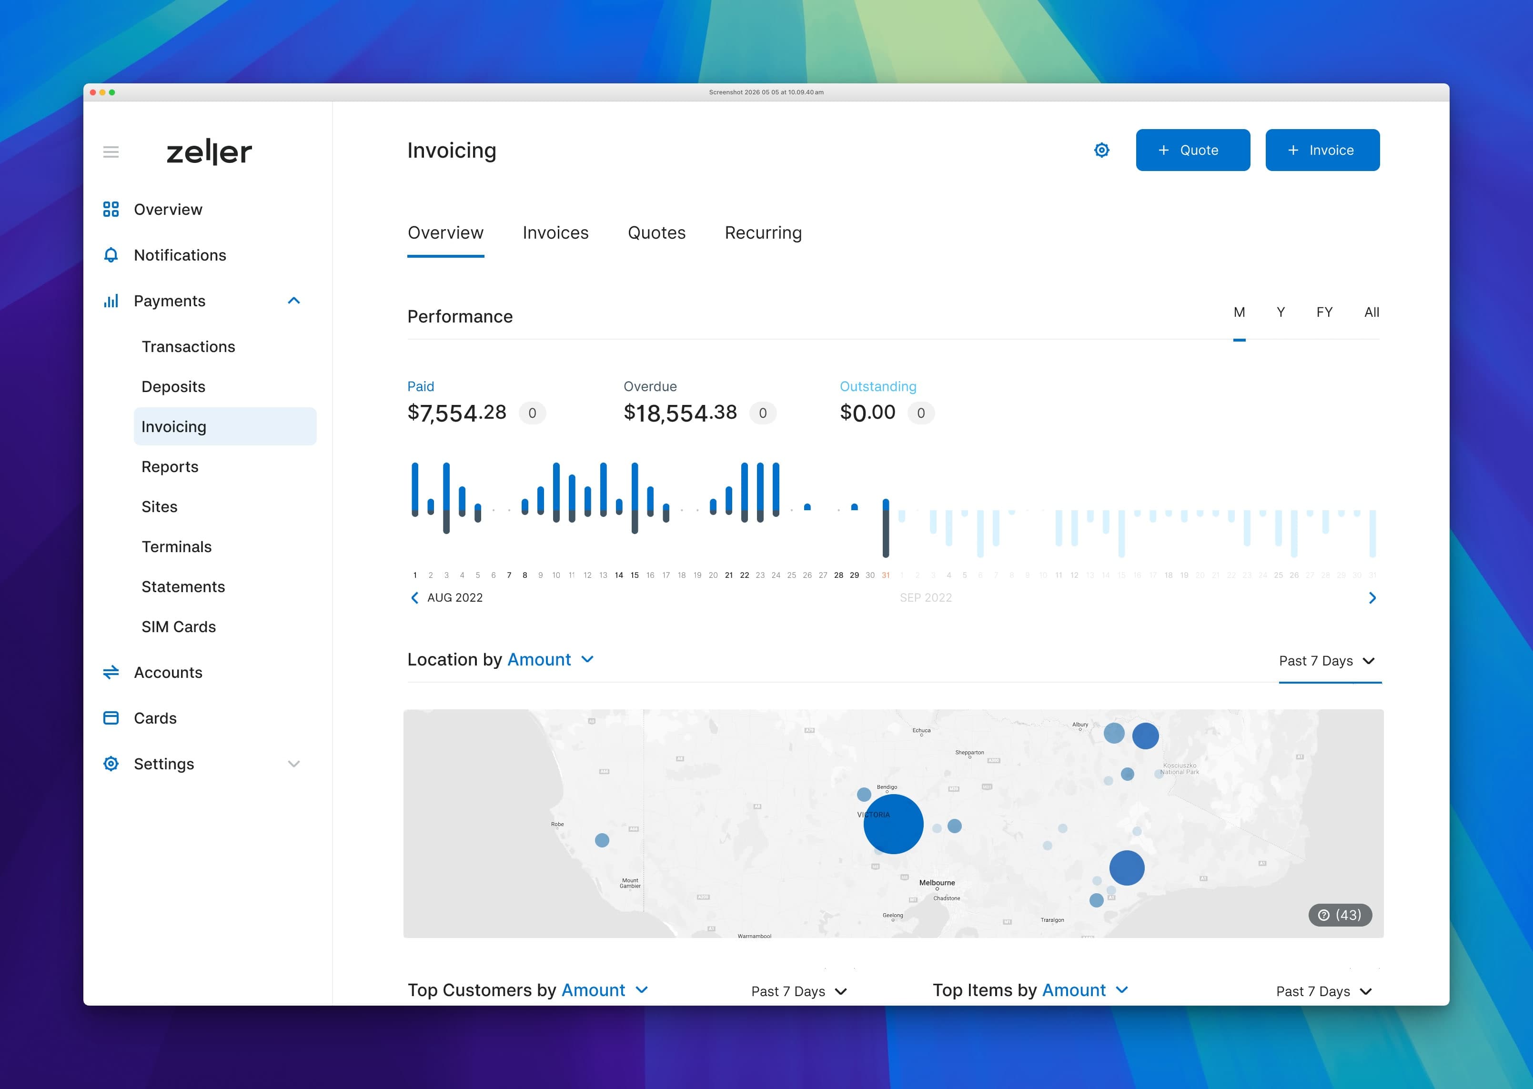Switch to the Overview tab
This screenshot has width=1533, height=1089.
click(x=445, y=232)
